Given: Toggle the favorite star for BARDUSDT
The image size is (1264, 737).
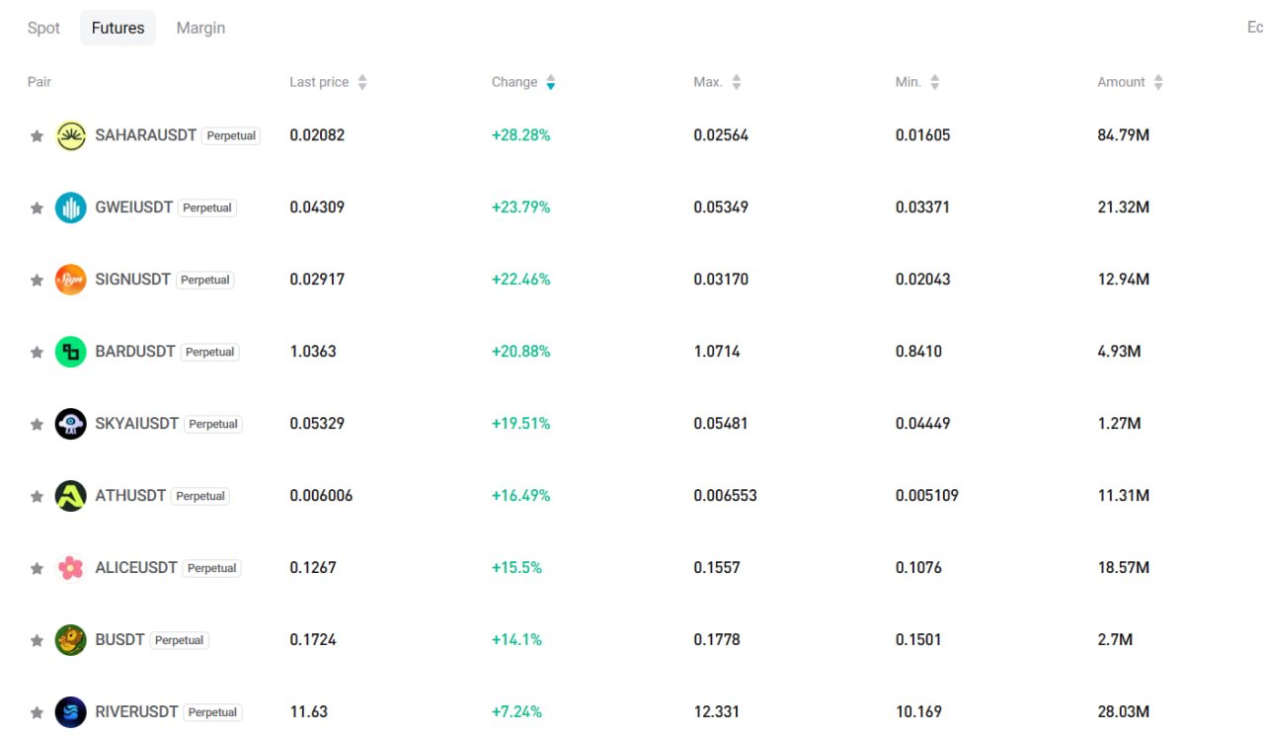Looking at the screenshot, I should (37, 353).
